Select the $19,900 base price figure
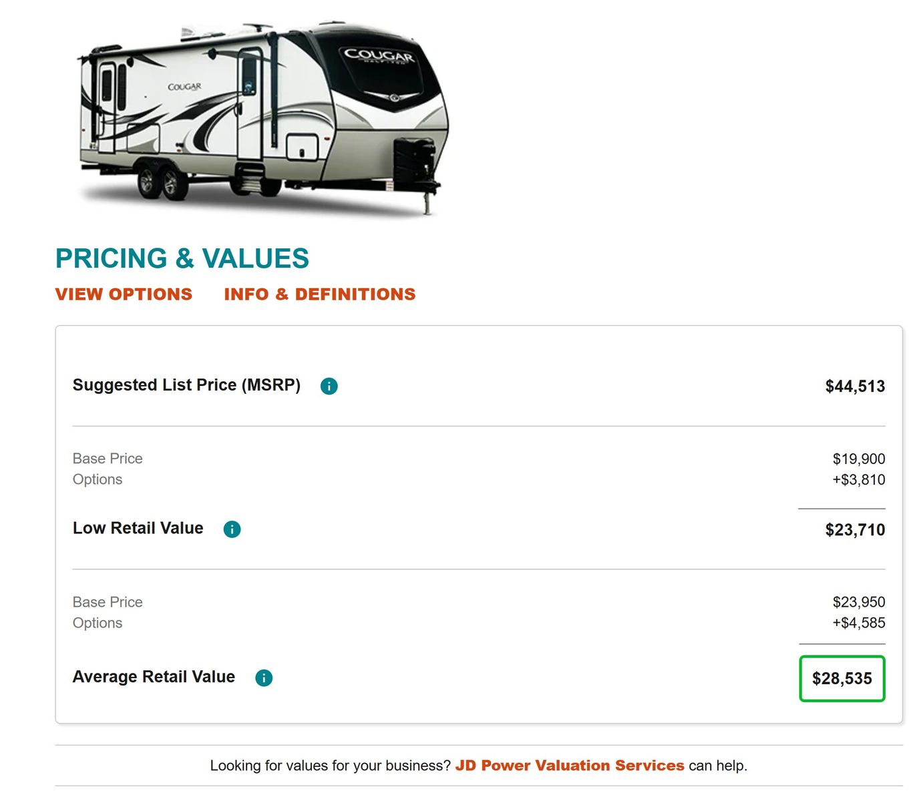This screenshot has height=801, width=923. 858,459
